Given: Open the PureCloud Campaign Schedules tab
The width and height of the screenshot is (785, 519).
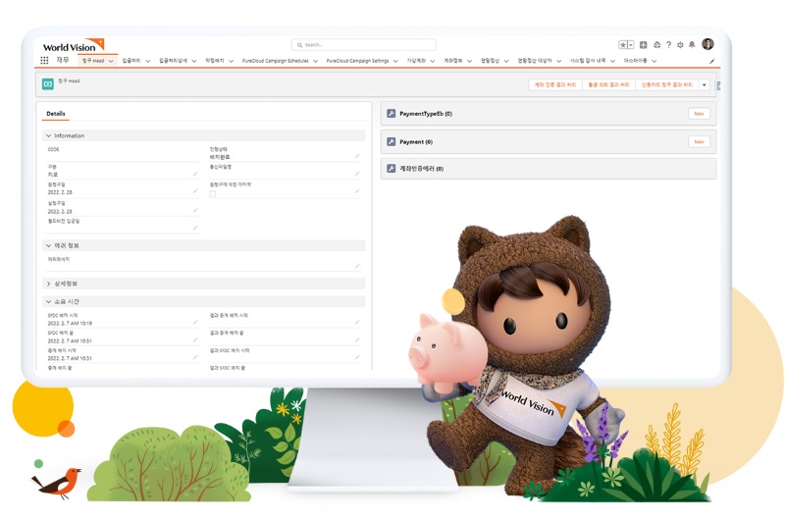Looking at the screenshot, I should click(276, 61).
